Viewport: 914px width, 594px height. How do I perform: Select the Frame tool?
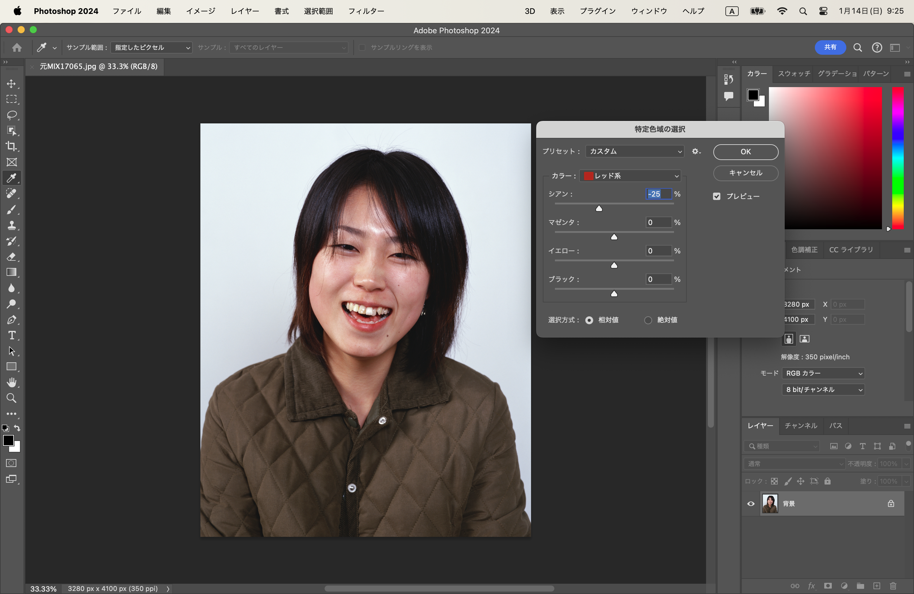click(11, 162)
